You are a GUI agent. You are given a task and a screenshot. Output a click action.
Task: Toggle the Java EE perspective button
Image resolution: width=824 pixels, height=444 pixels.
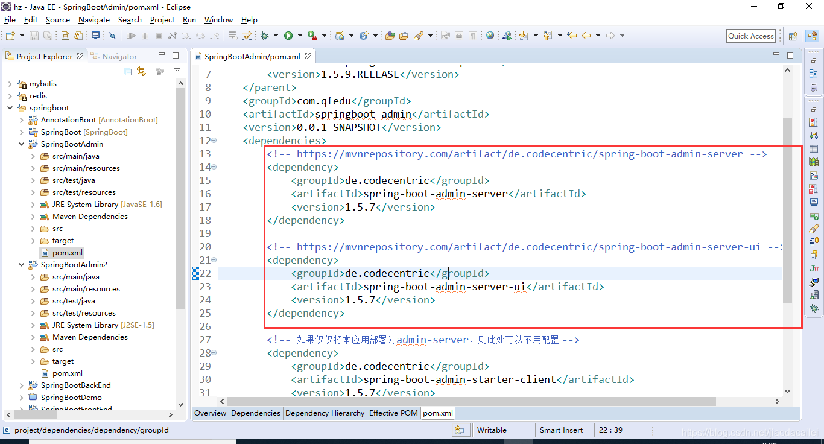[x=812, y=36]
